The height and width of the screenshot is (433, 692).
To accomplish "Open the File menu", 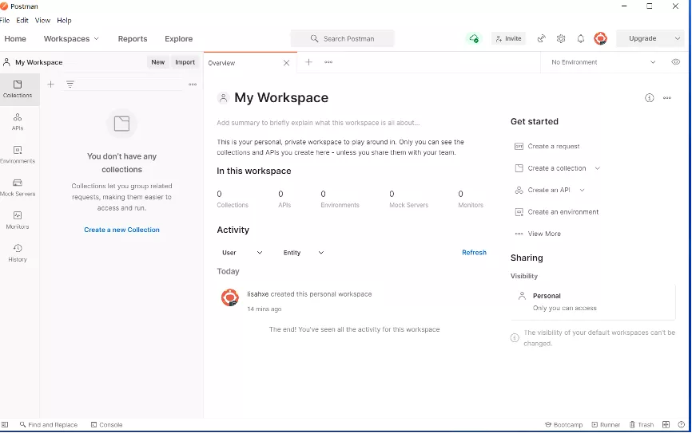I will (5, 20).
